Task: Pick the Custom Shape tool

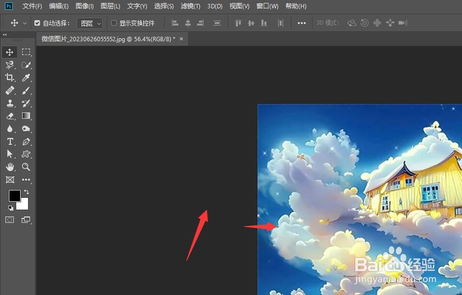Action: coord(26,154)
